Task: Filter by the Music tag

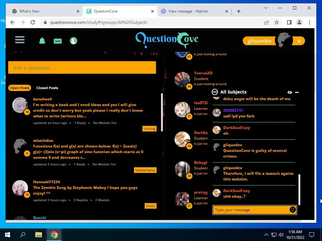Action: click(x=151, y=206)
